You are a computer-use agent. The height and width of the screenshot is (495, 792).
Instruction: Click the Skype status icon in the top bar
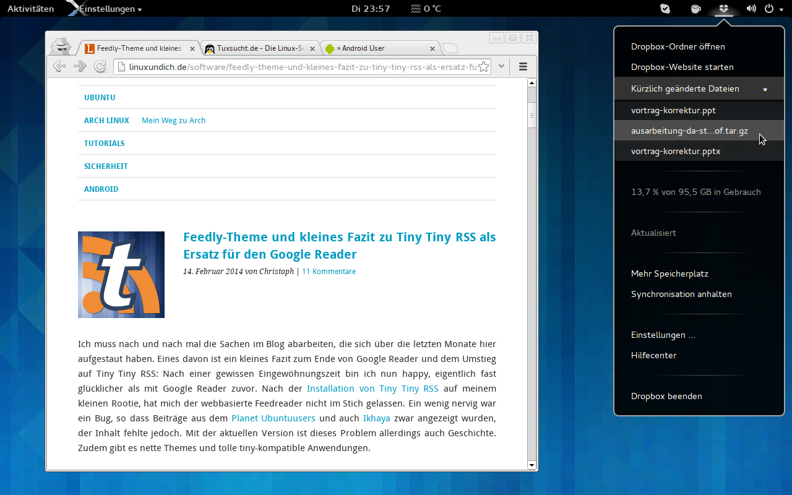665,9
